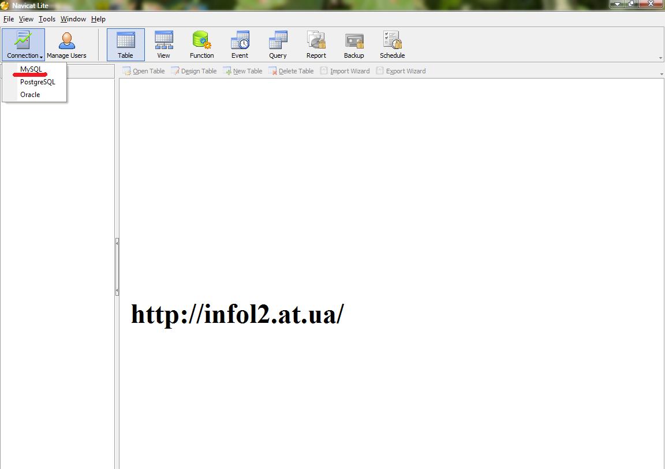Choose PostgreSQL from the Connection dropdown
Viewport: 665px width, 469px height.
(x=35, y=82)
